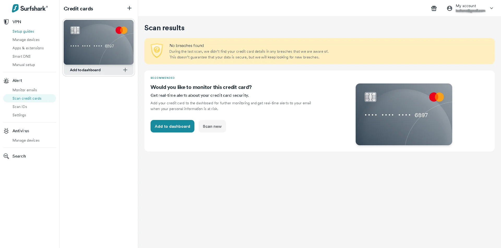Screen dimensions: 501x248
Task: Open Scan IDs section
Action: [20, 107]
